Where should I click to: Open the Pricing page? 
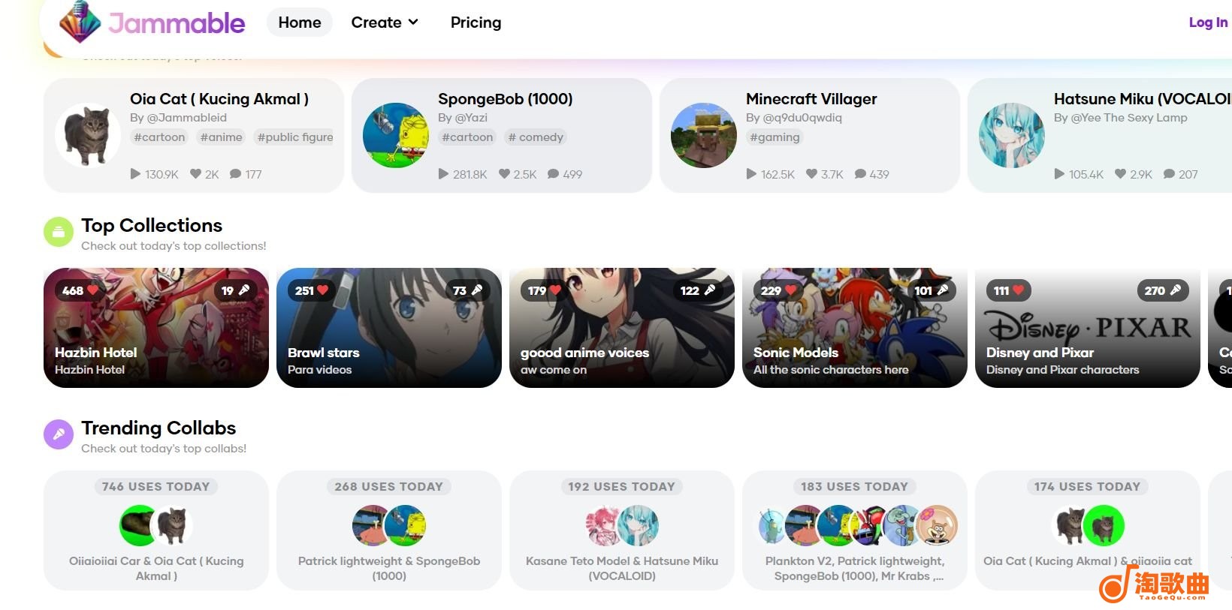tap(476, 23)
